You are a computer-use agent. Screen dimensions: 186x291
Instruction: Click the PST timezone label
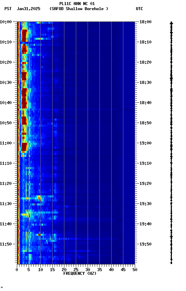[8, 9]
